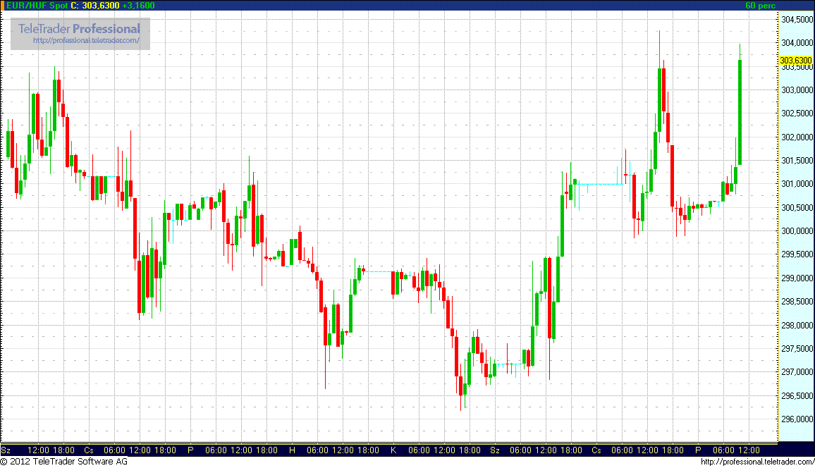Click the 298,0000 price axis label
Viewport: 815px width, 468px height.
coord(797,326)
